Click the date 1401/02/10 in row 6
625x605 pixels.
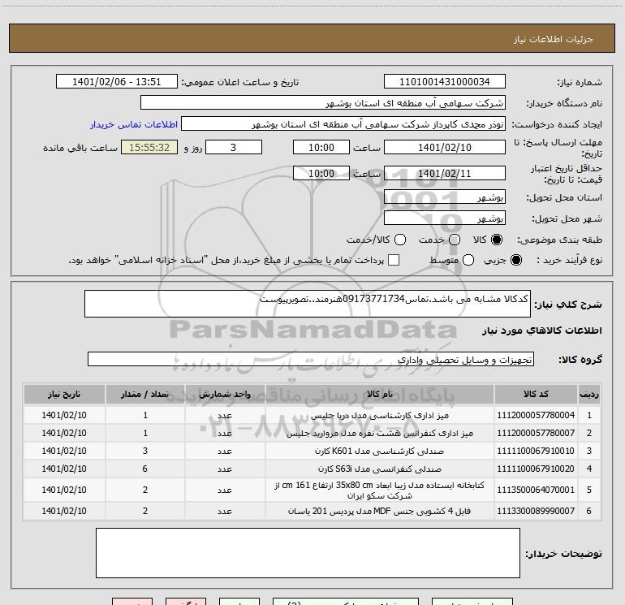[x=64, y=512]
